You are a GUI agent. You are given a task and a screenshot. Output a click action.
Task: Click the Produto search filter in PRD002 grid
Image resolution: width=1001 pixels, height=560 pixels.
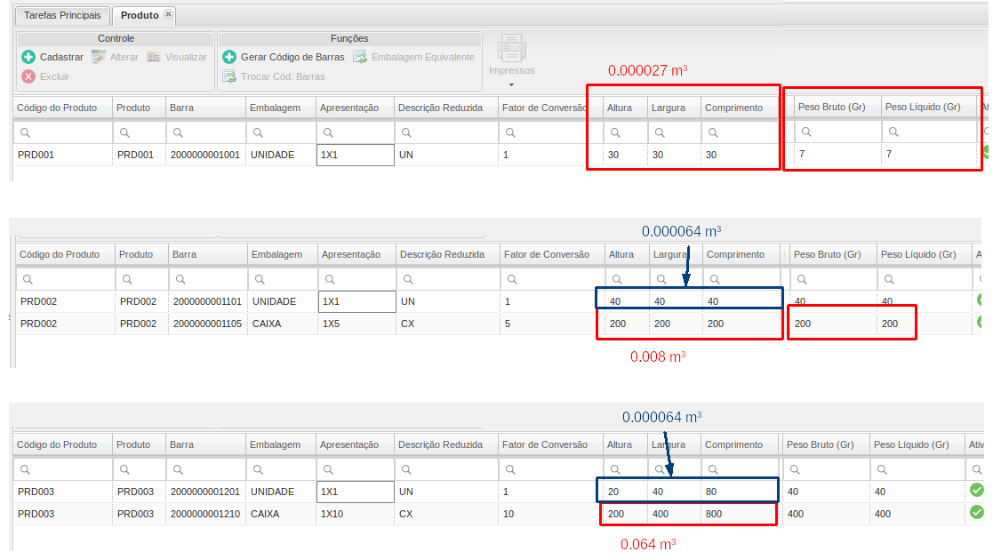[x=141, y=279]
